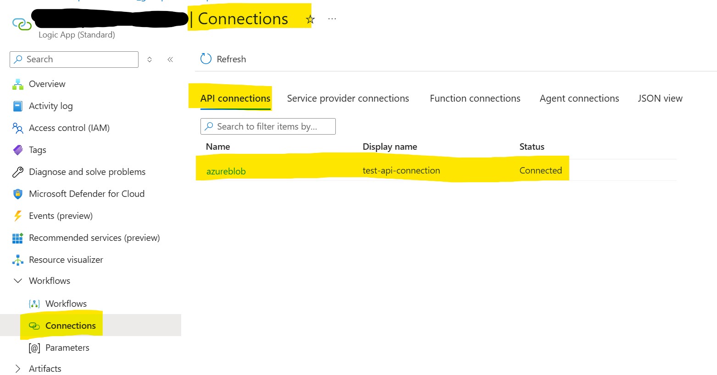Click the Access control people icon
The image size is (717, 375).
(17, 128)
